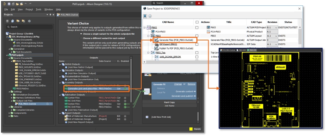The image size is (326, 136).
Task: Click the Redo arrow in title bar
Action: (x=30, y=4)
